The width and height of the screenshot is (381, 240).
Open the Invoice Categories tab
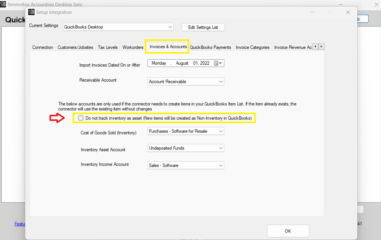(252, 47)
